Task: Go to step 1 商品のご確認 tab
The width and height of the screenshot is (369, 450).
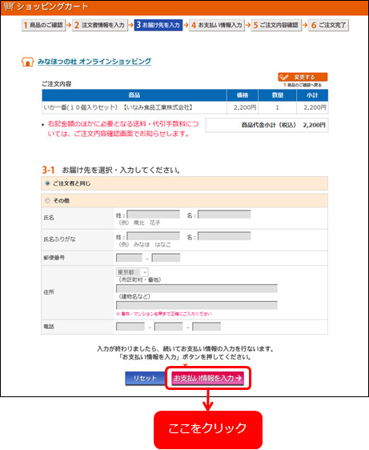Action: pos(43,25)
